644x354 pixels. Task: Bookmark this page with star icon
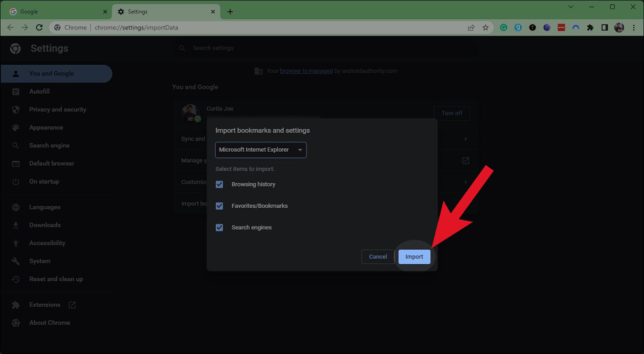pyautogui.click(x=486, y=27)
